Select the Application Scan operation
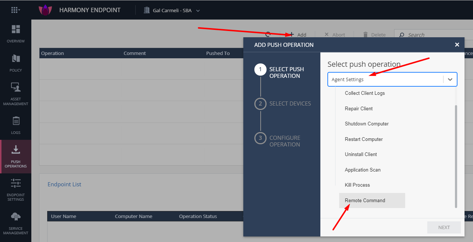Screen dimensions: 473x242 363,170
